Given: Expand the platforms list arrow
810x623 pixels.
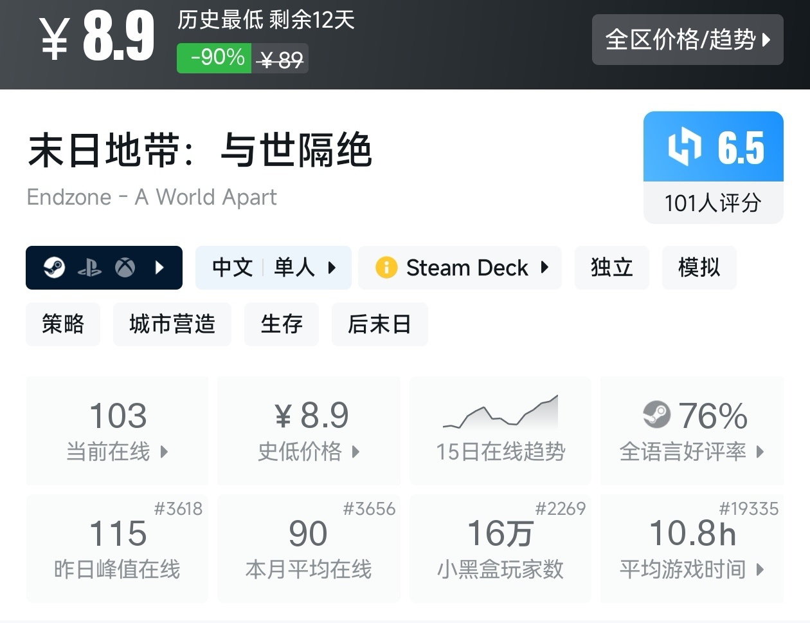Looking at the screenshot, I should 160,267.
